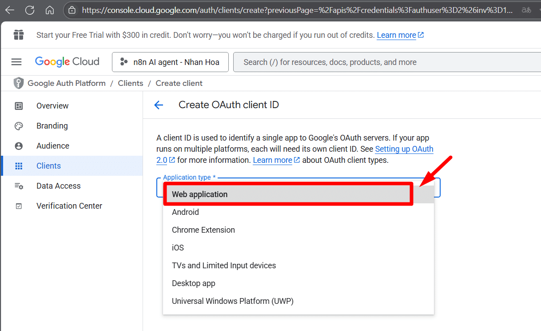541x331 pixels.
Task: Choose Android as application type
Action: (298, 212)
